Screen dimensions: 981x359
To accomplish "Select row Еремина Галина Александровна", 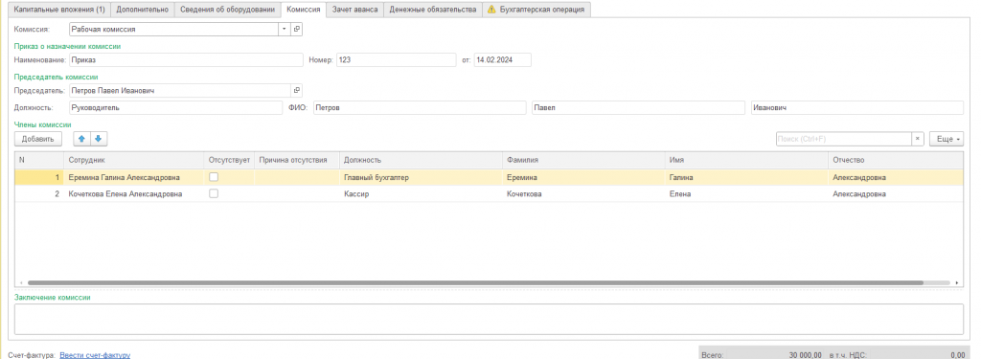I will pos(489,178).
